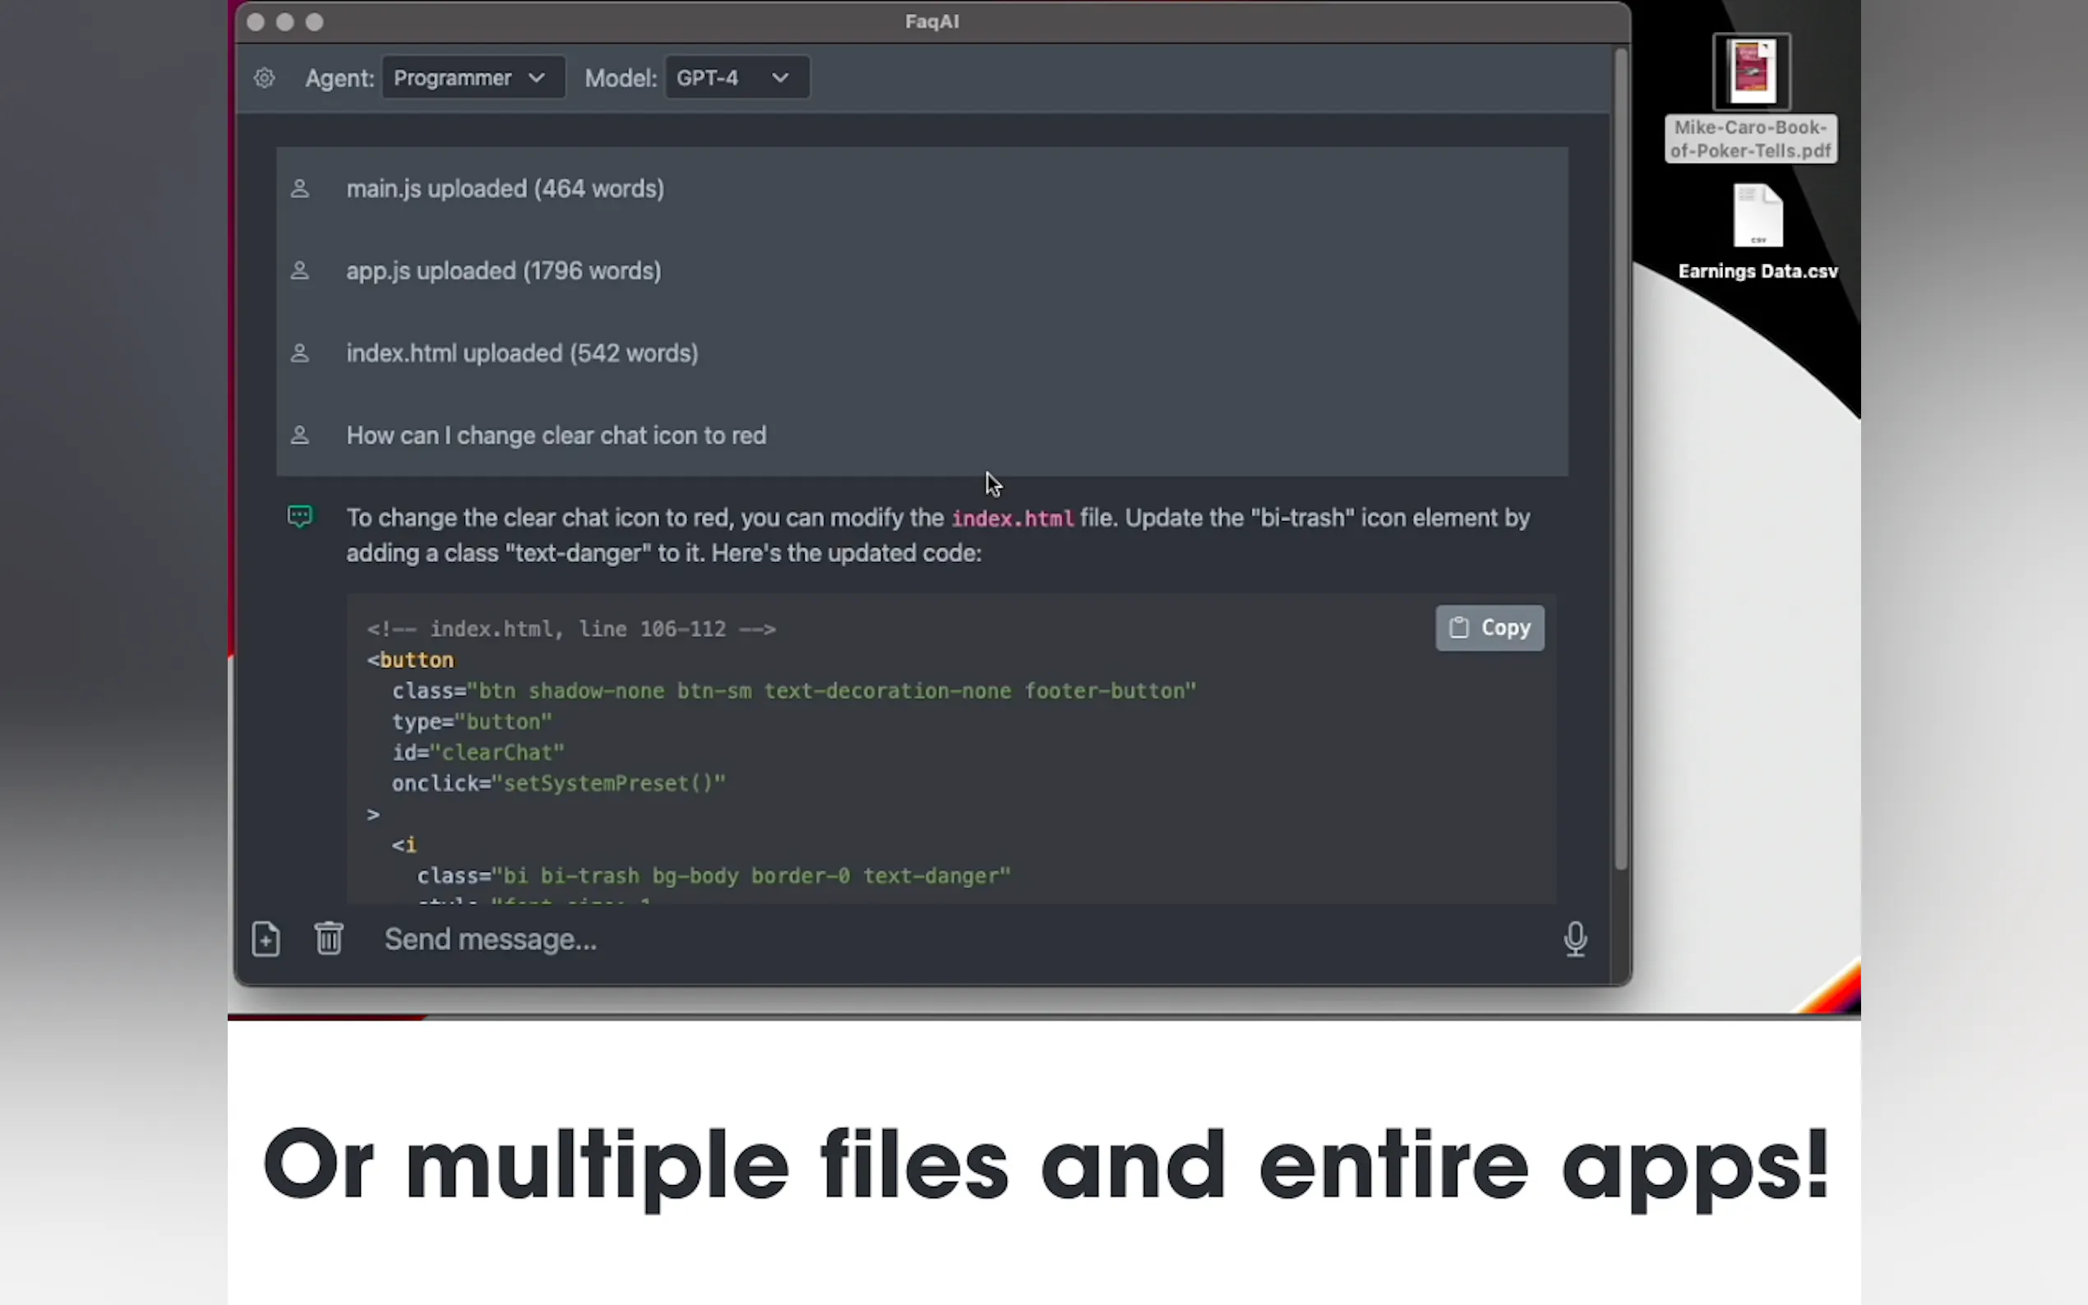Screen dimensions: 2088x1305
Task: Click the index.html uploaded message
Action: 521,353
